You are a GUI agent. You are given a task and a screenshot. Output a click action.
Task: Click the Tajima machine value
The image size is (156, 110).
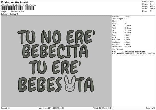pos(127,16)
